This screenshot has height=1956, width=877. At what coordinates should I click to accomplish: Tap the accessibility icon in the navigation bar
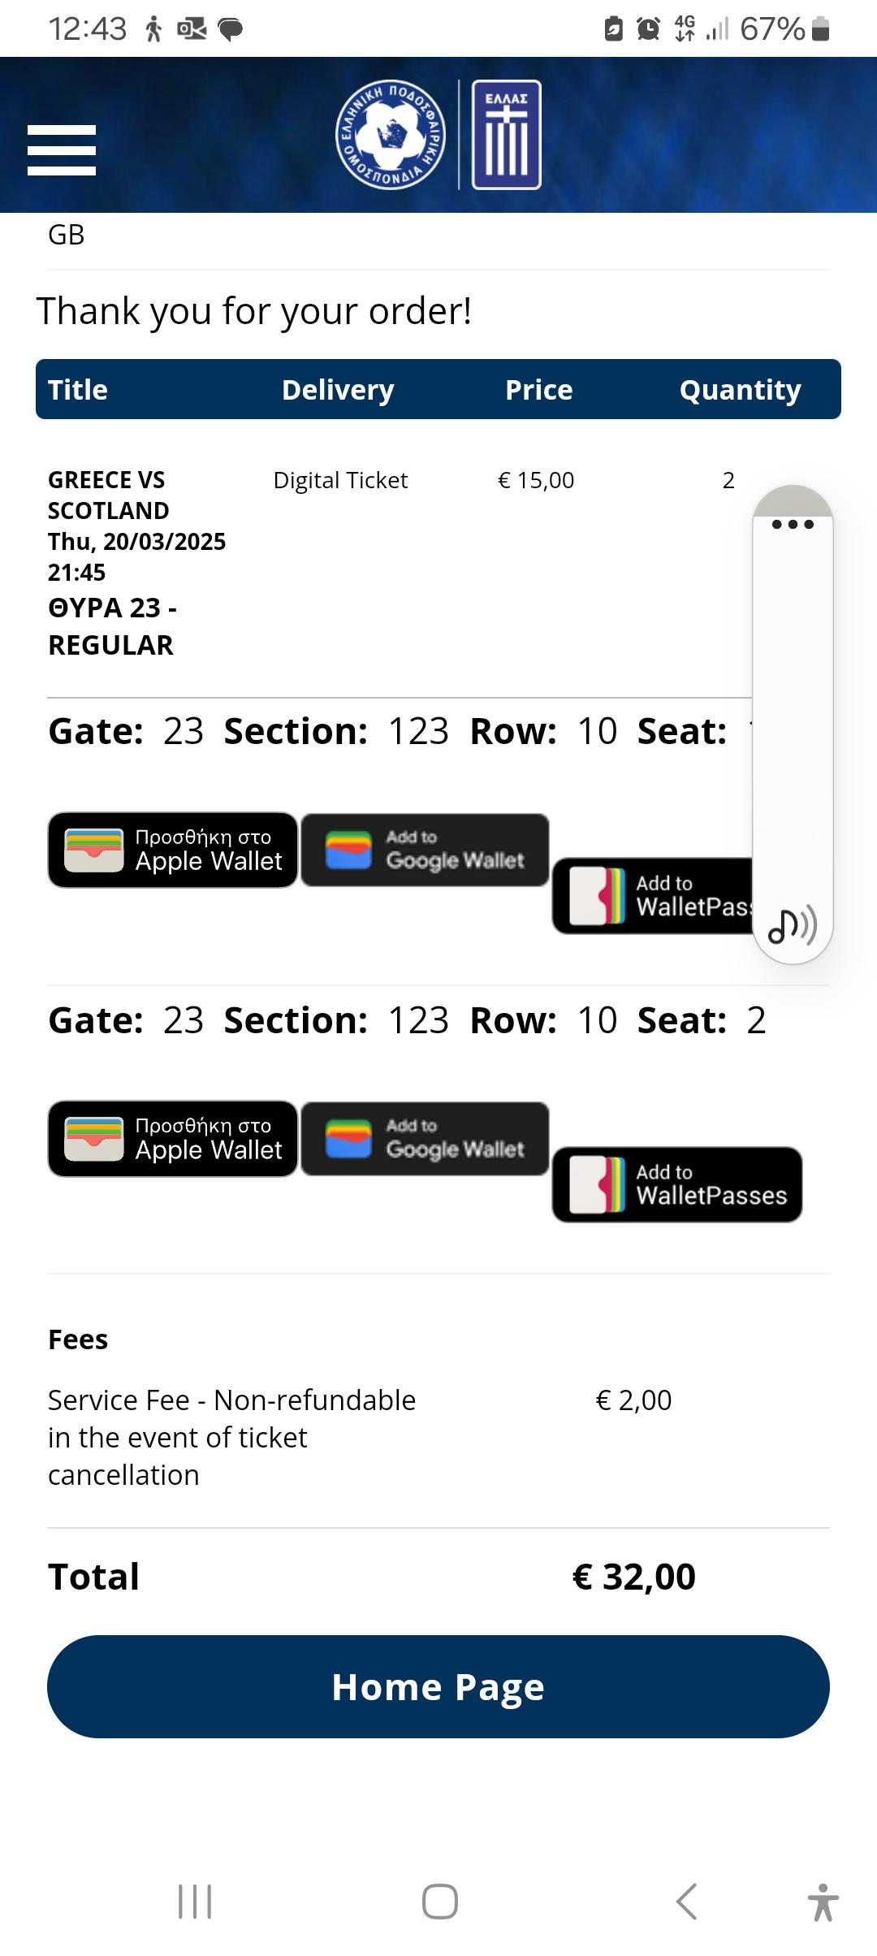tap(824, 1901)
